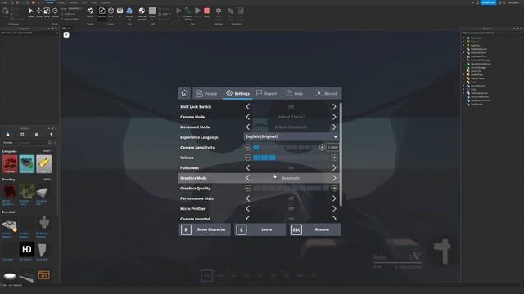Expand the Workspace node in Explorer
The width and height of the screenshot is (524, 294).
tap(463, 38)
